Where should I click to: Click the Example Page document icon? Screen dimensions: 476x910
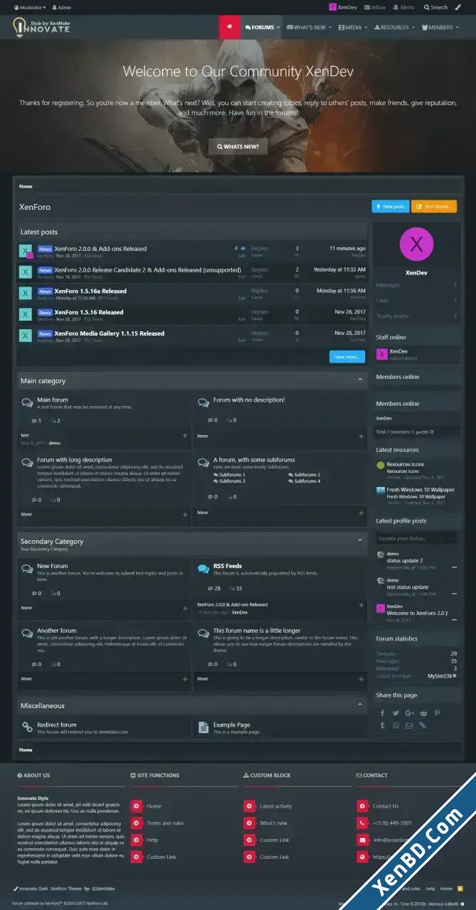(203, 727)
